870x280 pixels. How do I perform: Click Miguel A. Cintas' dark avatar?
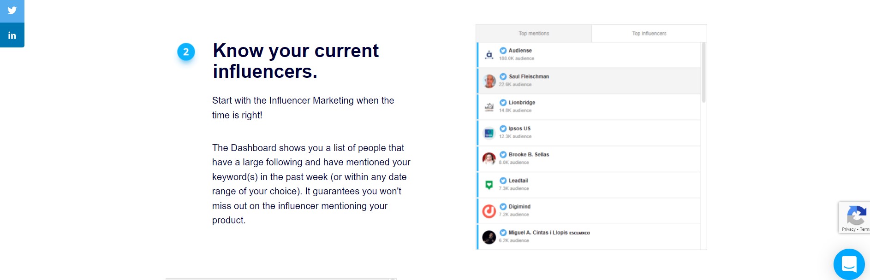489,237
